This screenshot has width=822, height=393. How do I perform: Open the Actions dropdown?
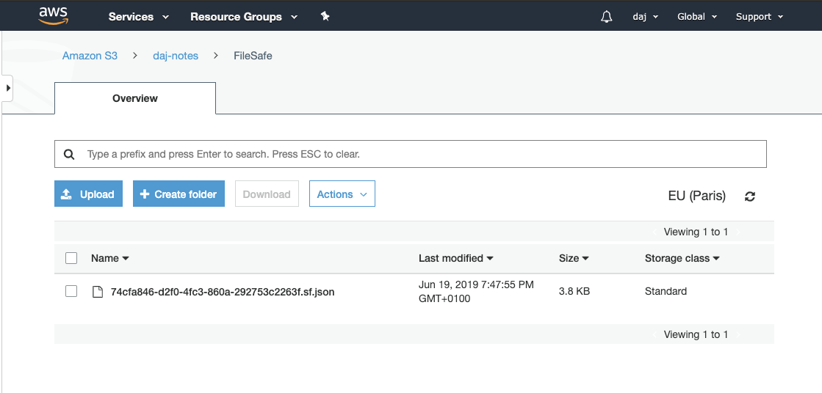(x=342, y=194)
